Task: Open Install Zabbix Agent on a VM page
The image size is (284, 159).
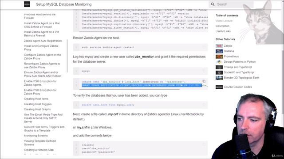Action: (x=41, y=34)
